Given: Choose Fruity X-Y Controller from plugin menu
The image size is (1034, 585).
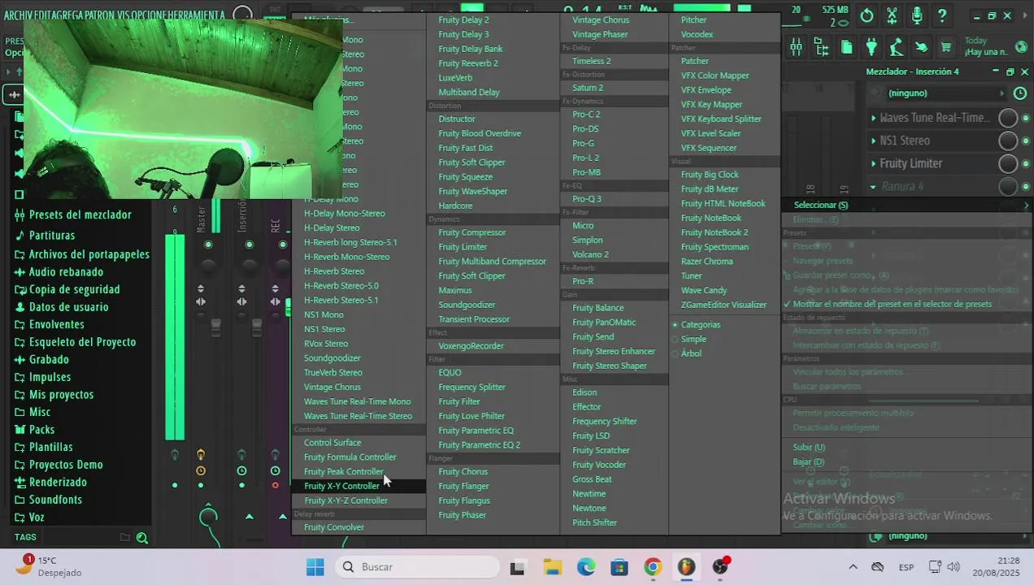Looking at the screenshot, I should click(x=358, y=487).
